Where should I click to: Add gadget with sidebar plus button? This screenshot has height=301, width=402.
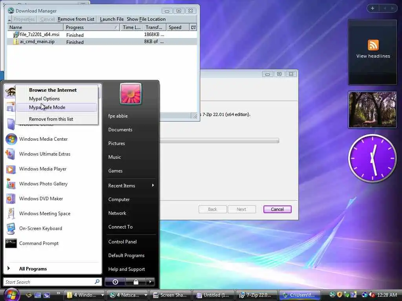point(373,8)
